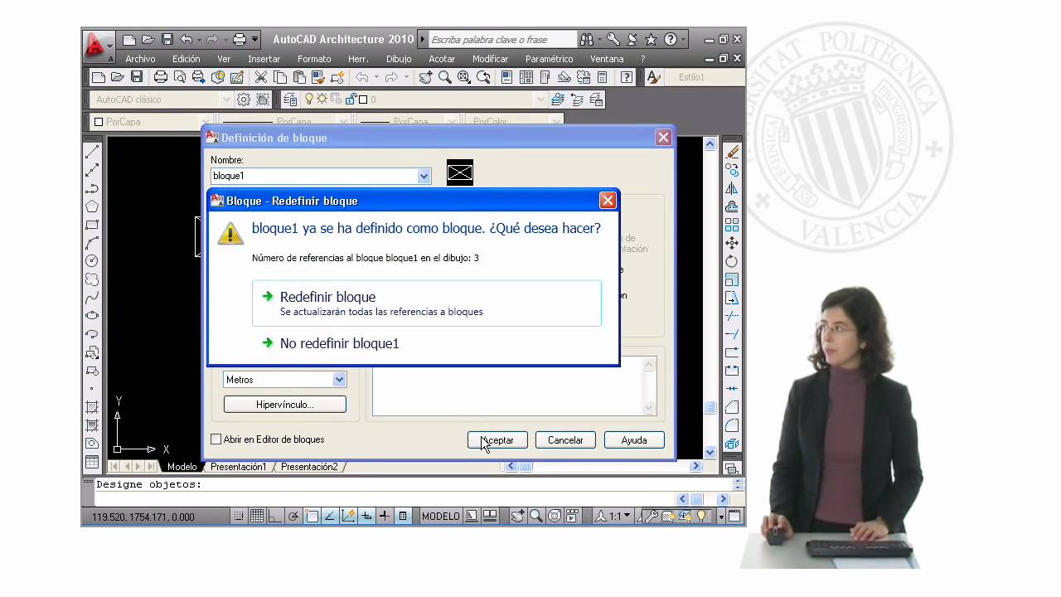The width and height of the screenshot is (1061, 597).
Task: Select the Polygon draw tool
Action: [92, 206]
